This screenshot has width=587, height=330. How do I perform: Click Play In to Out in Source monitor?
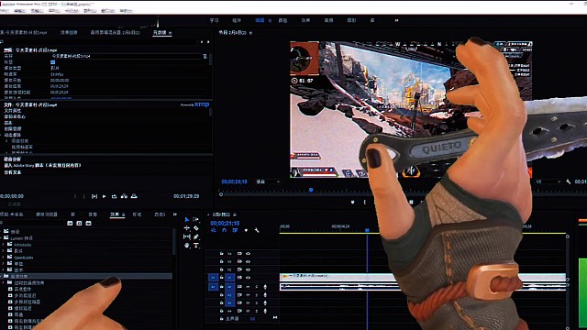tap(94, 196)
